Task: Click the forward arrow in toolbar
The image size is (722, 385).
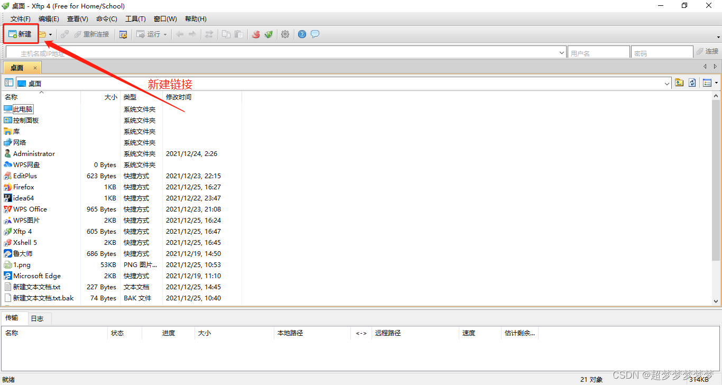Action: [x=192, y=34]
